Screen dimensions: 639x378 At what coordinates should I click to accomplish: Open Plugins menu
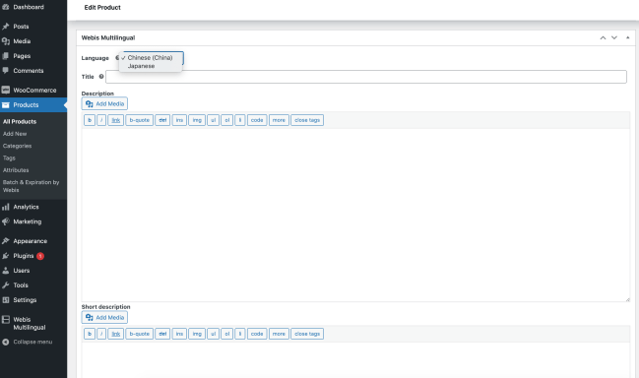pos(24,256)
